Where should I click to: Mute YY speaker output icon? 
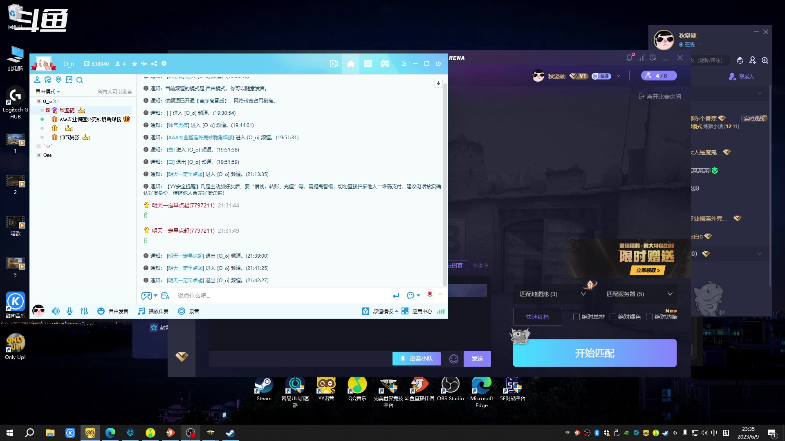pyautogui.click(x=56, y=311)
